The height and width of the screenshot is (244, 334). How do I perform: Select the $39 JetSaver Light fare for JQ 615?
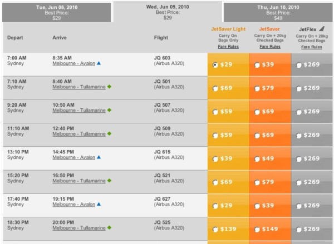coord(215,158)
